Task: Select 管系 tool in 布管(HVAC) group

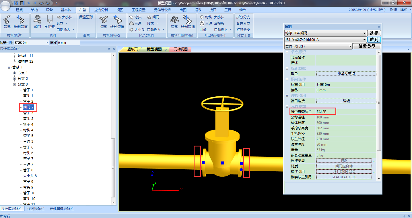Action: tap(104, 22)
